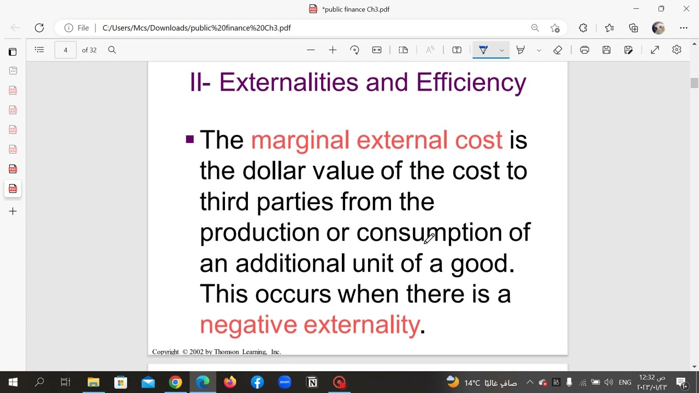Open Facebook from the taskbar
699x393 pixels.
257,382
